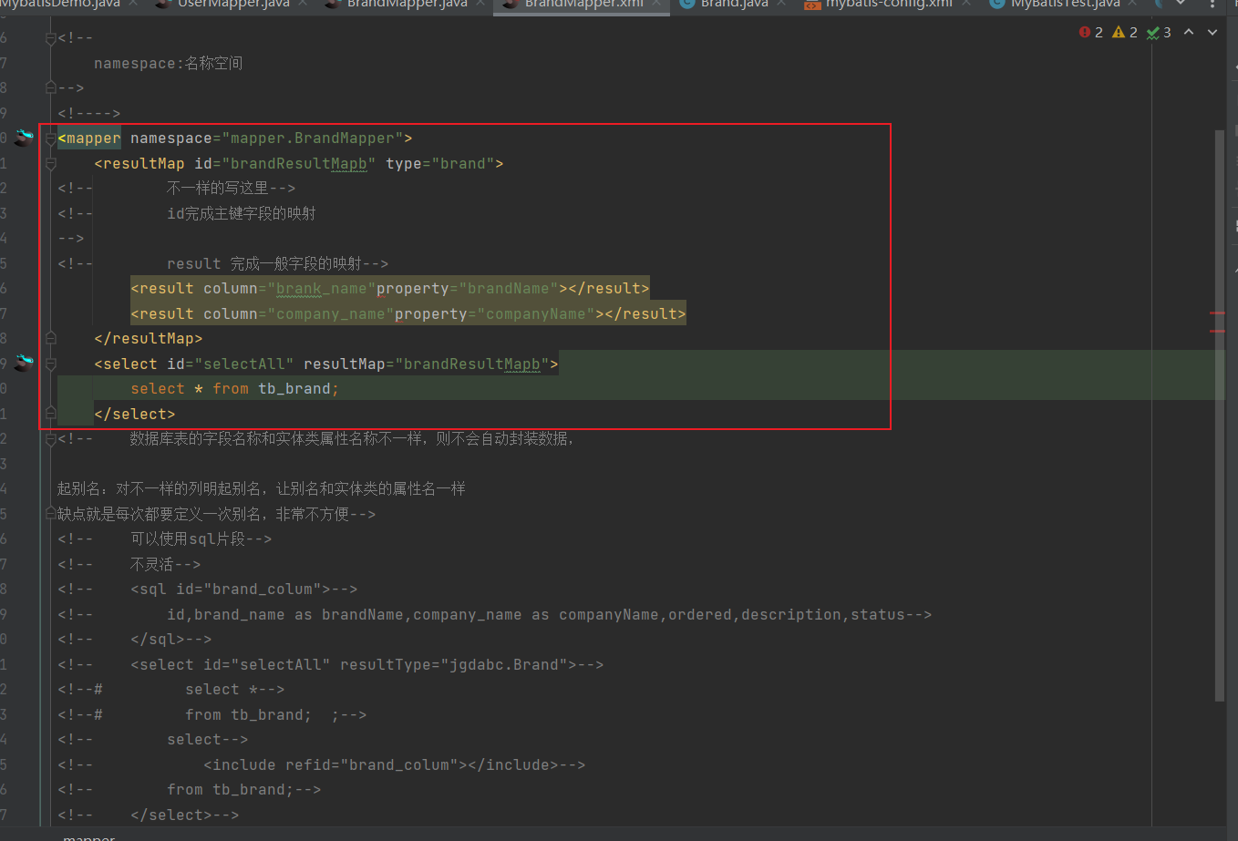Image resolution: width=1238 pixels, height=841 pixels.
Task: Open the yellow warnings indicator showing 2
Action: 1125,32
